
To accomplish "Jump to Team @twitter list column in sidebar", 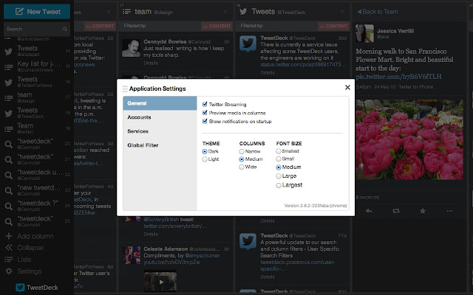I will [37, 128].
